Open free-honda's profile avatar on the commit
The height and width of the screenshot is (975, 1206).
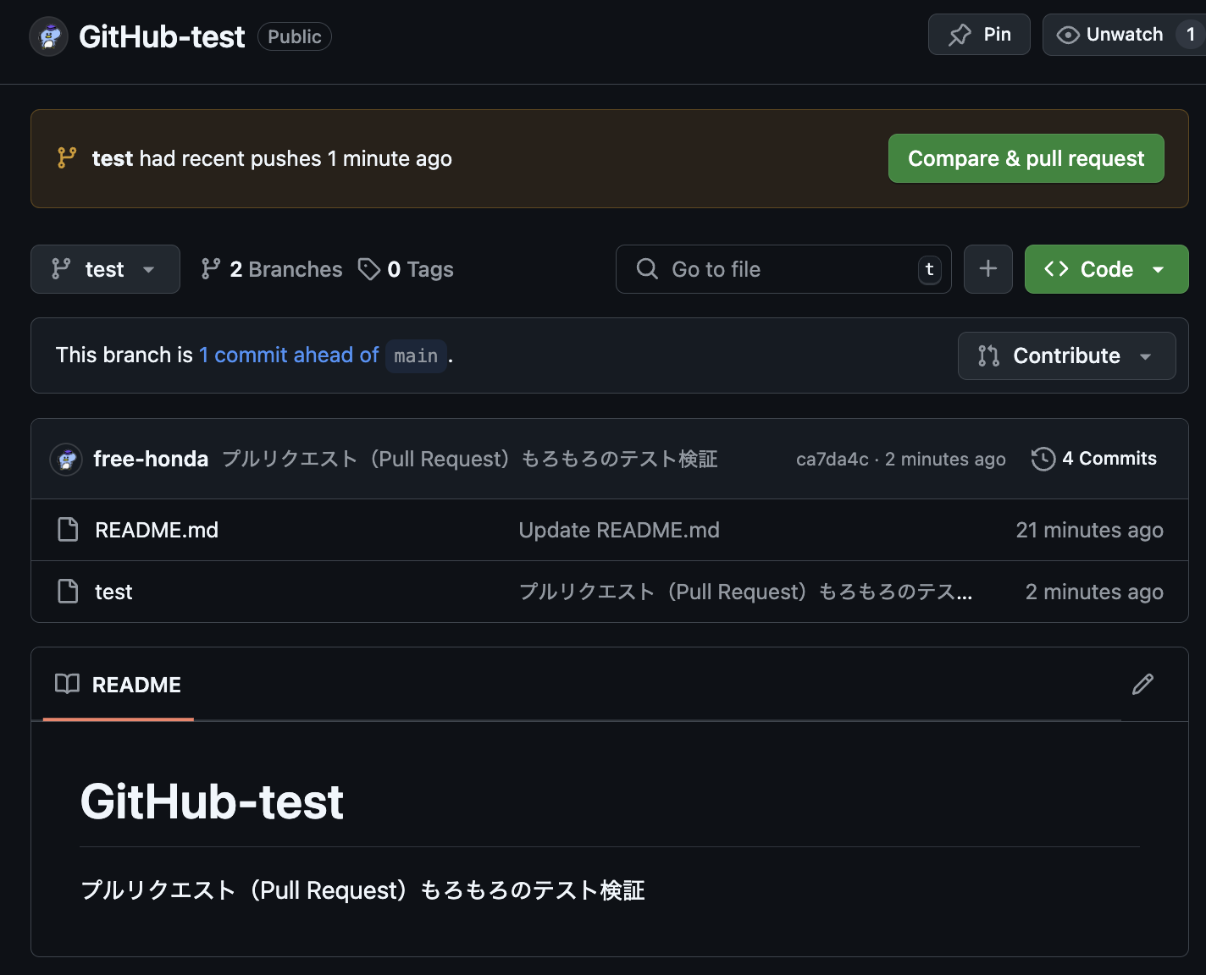tap(65, 459)
